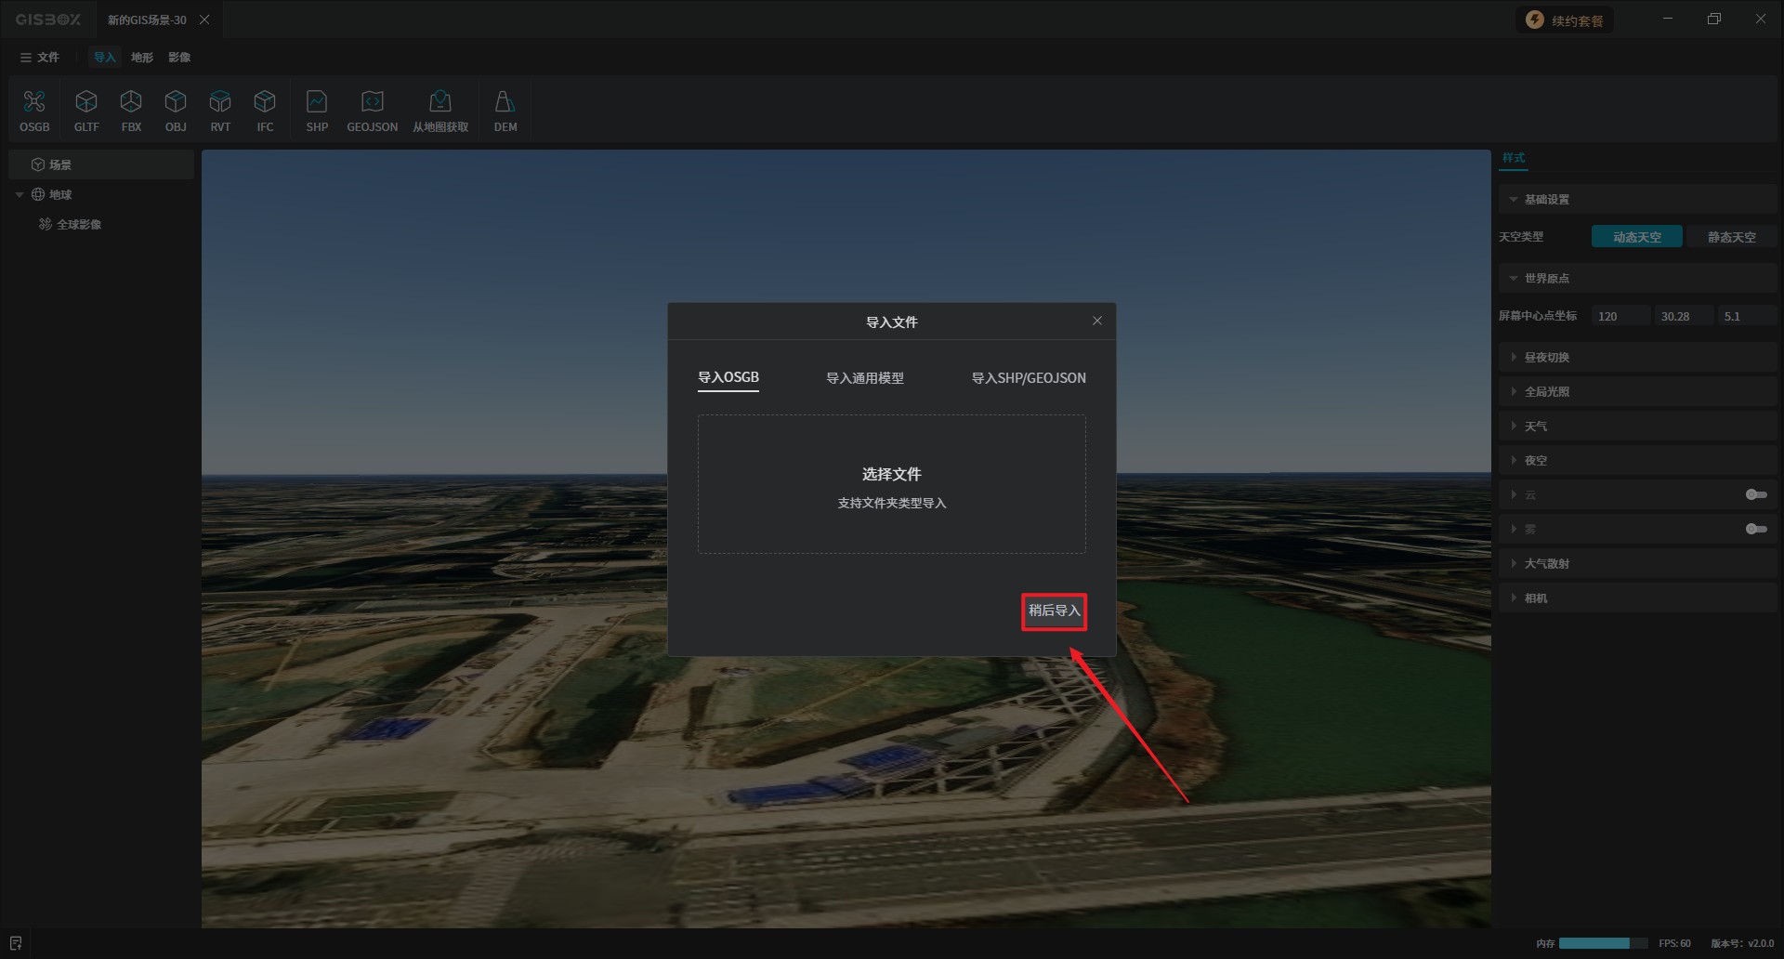Click the DEM terrain icon
1784x959 pixels.
[505, 110]
